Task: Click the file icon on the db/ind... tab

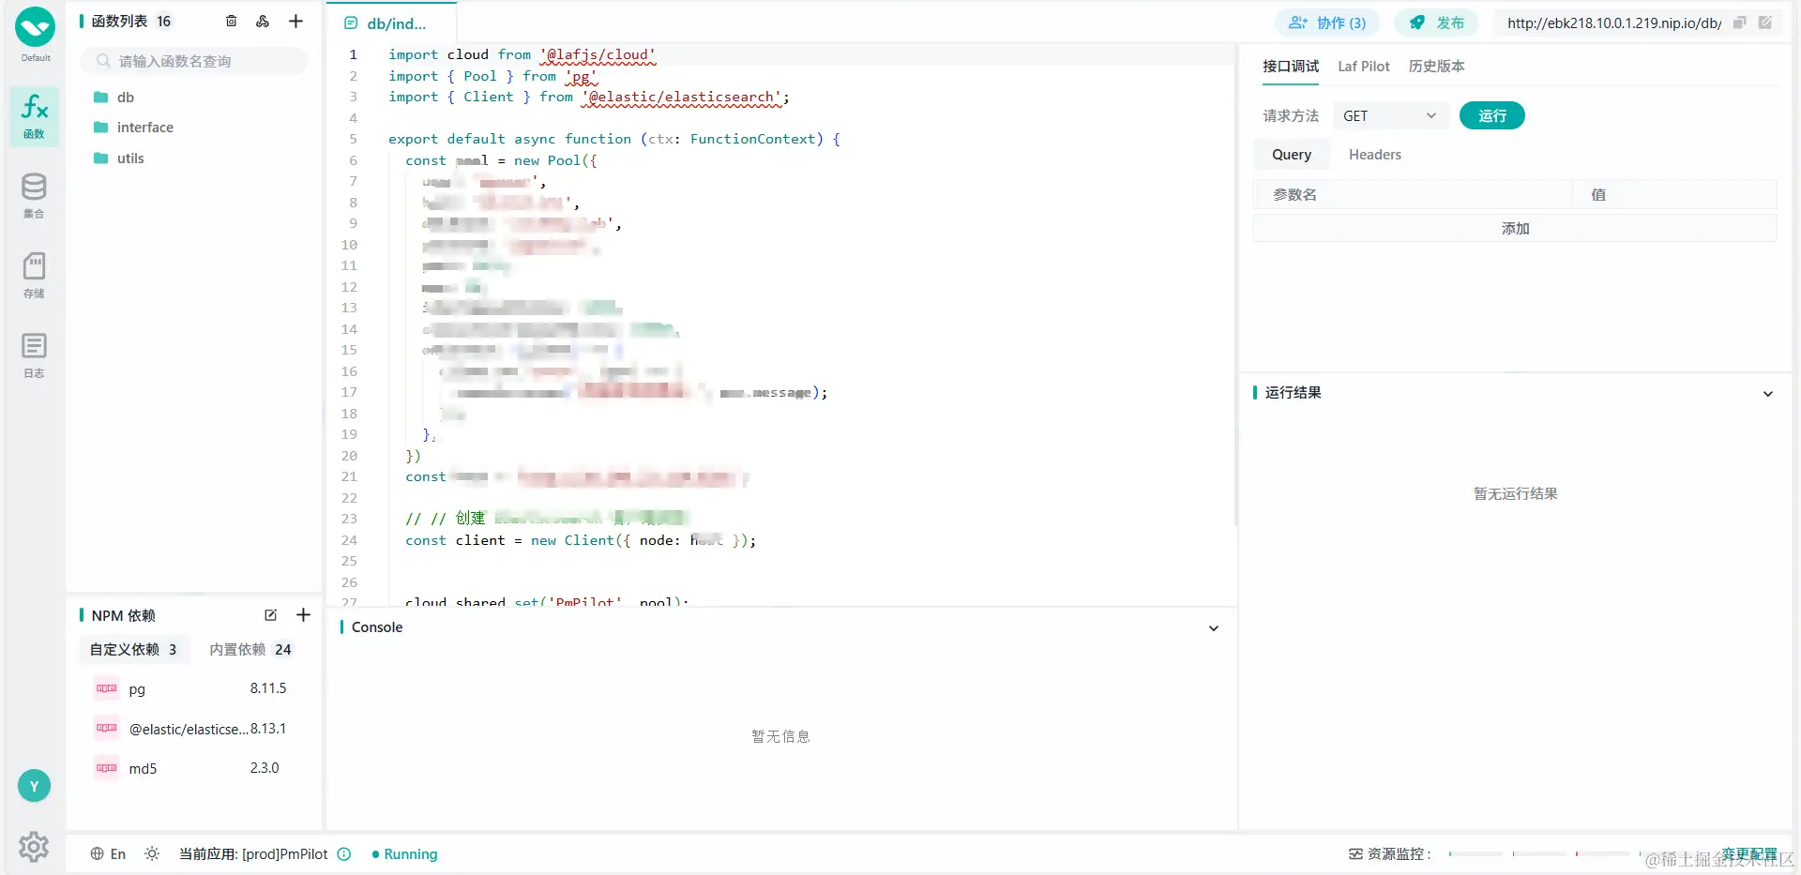Action: pos(351,23)
